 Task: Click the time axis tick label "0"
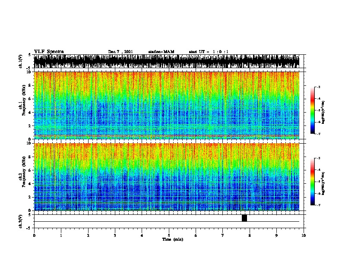34,236
